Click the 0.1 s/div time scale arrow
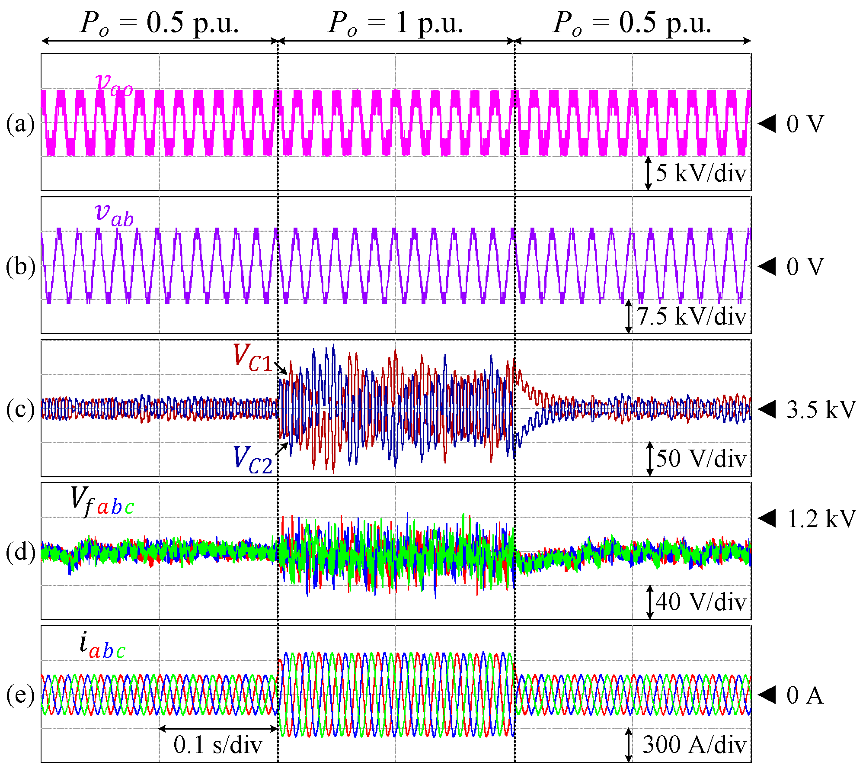 coord(218,729)
